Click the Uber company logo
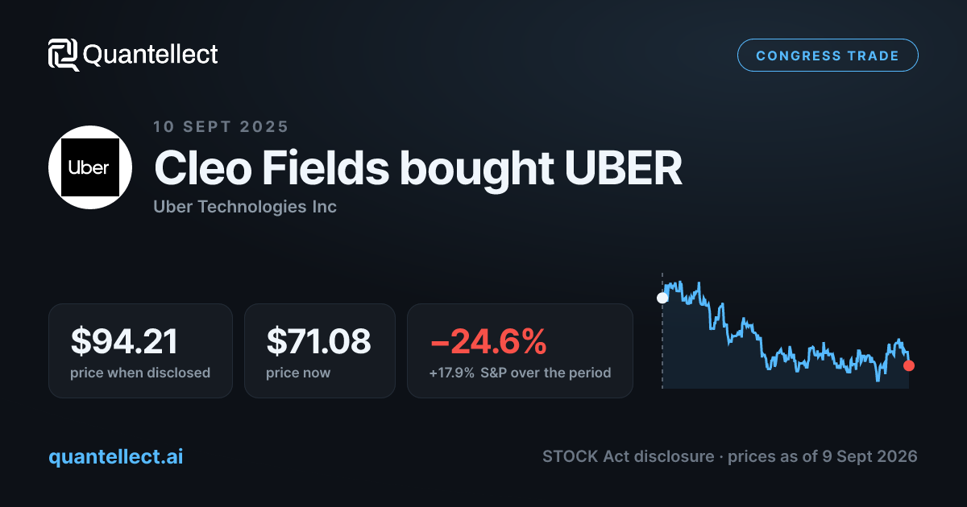This screenshot has height=507, width=967. click(90, 167)
